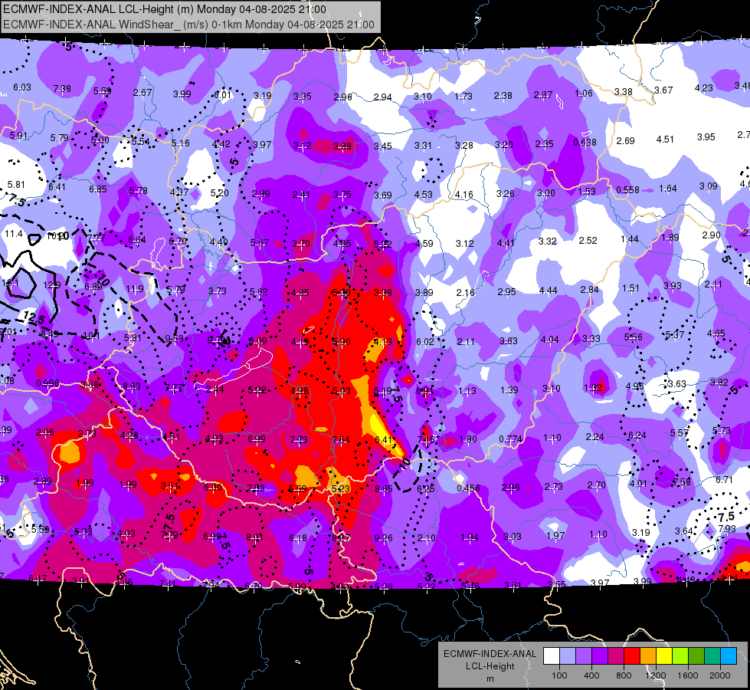Click the wind shear value 11.4
Screen dimensions: 750x690
[13, 234]
